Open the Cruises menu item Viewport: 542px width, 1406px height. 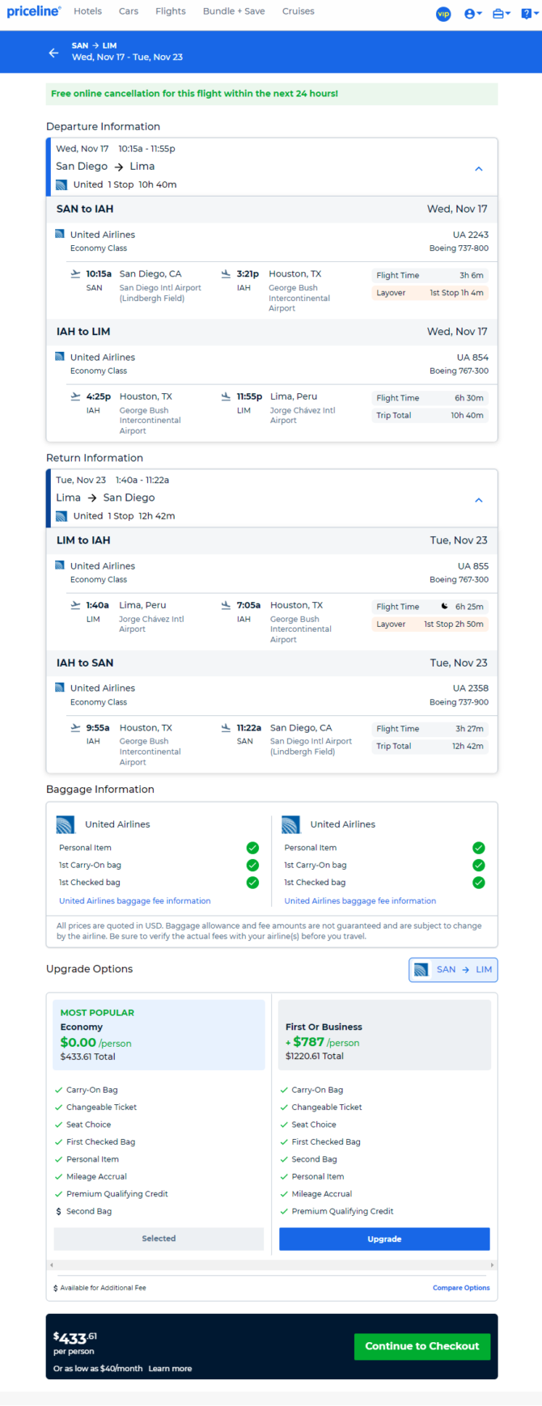tap(299, 11)
